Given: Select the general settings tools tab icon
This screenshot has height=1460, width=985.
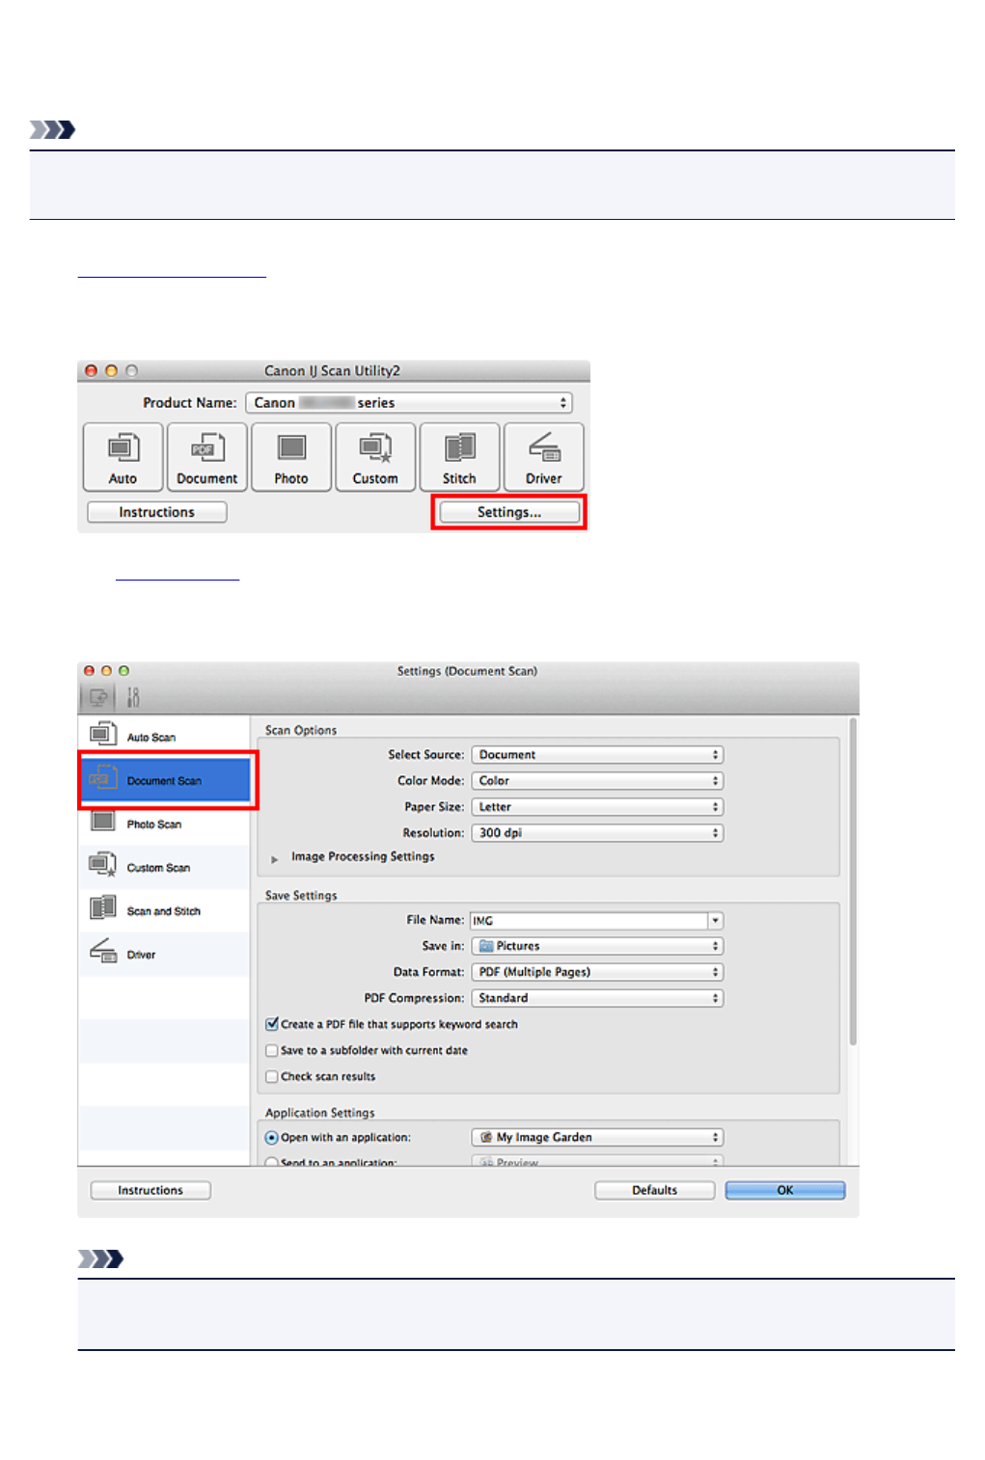Looking at the screenshot, I should coord(133,696).
